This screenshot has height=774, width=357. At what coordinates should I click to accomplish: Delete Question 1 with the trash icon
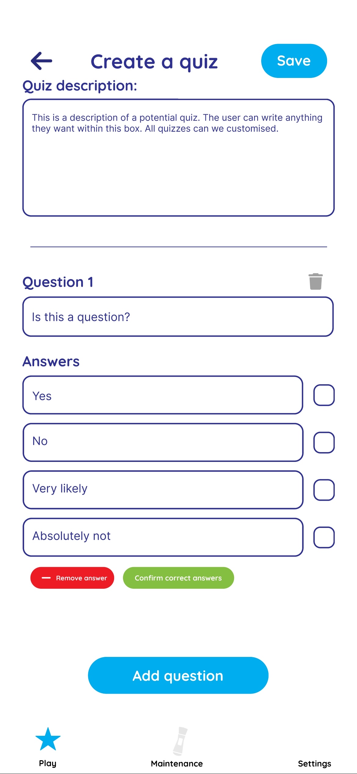pos(316,281)
